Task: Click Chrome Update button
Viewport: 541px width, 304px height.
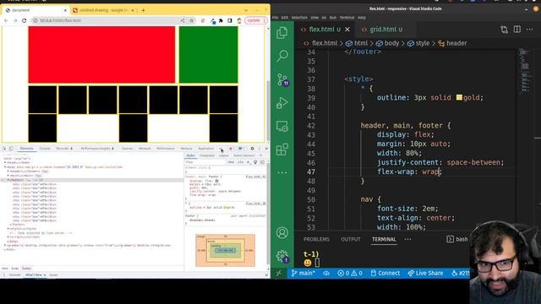Action: [x=255, y=20]
